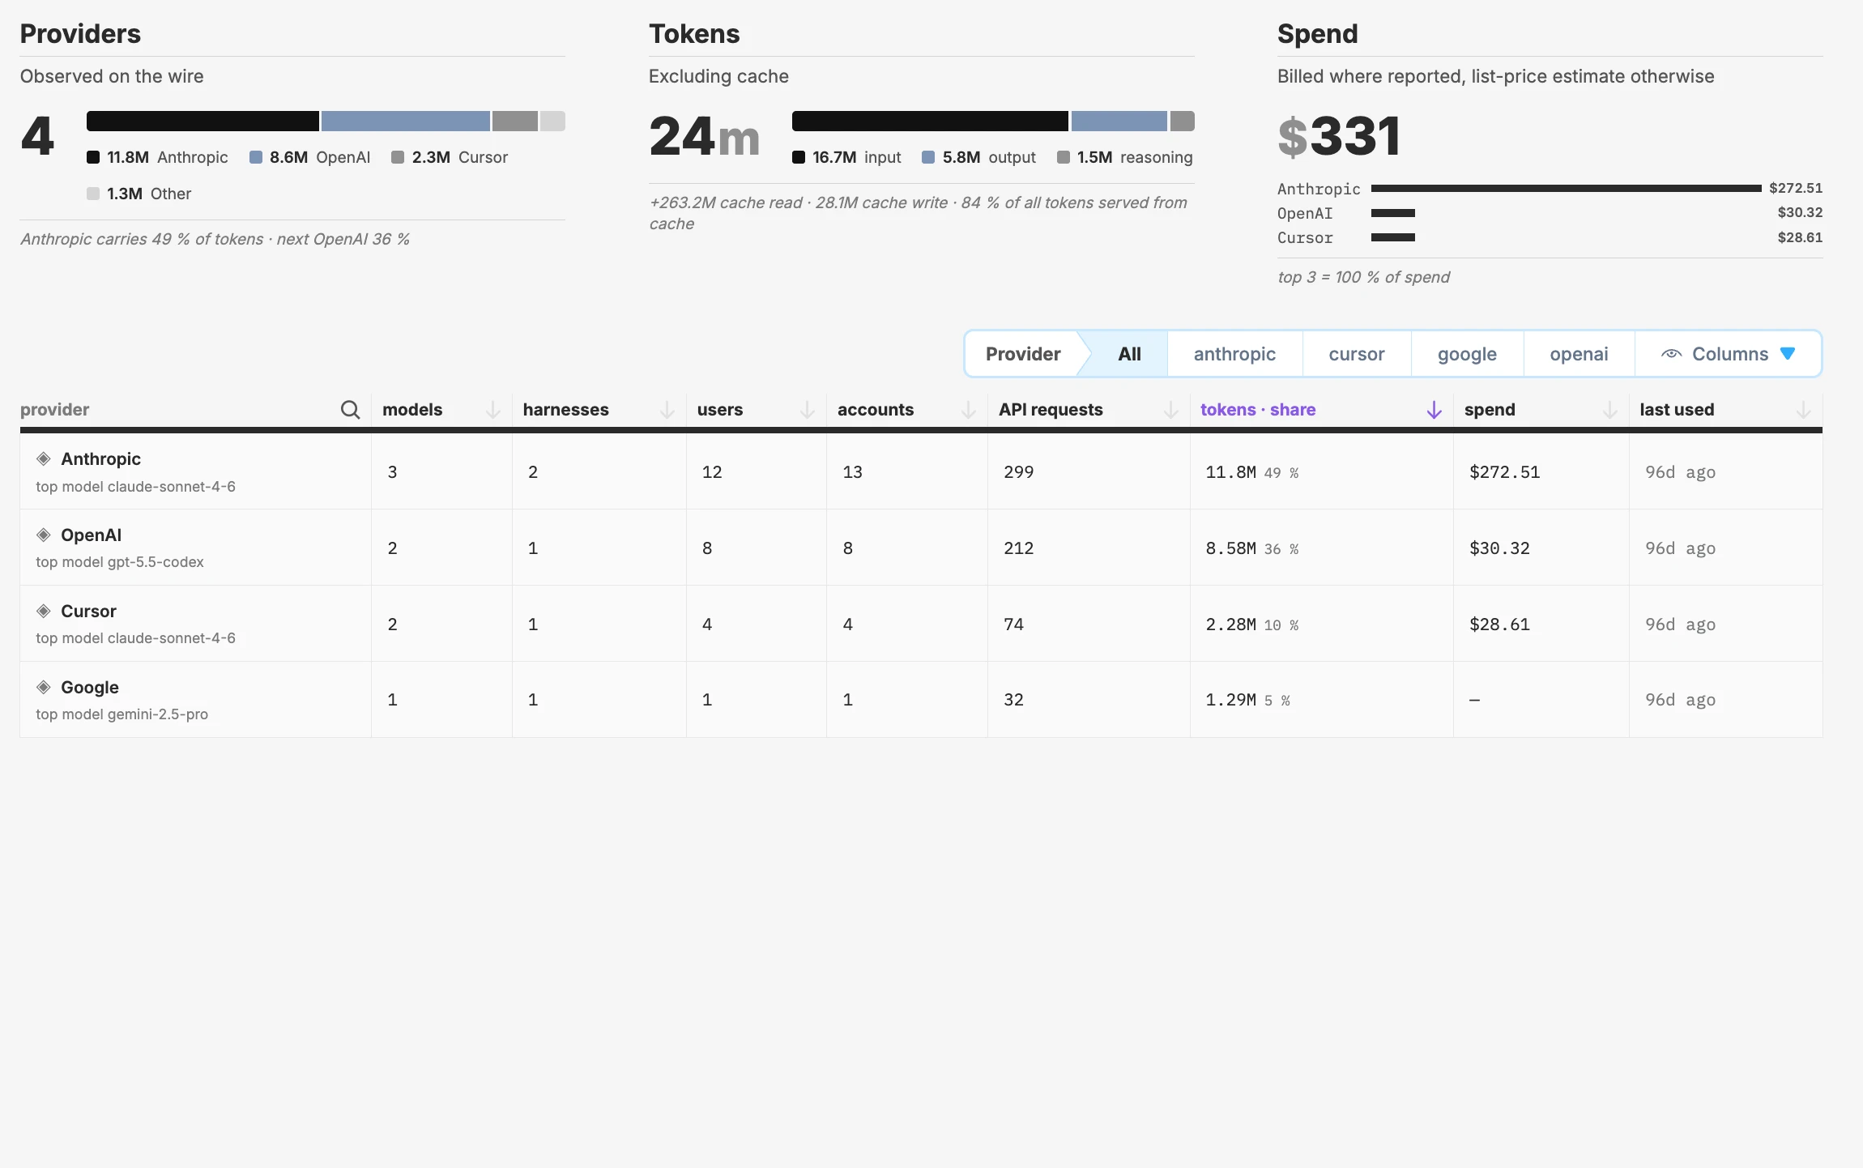Sort by harnesses column arrow

667,410
